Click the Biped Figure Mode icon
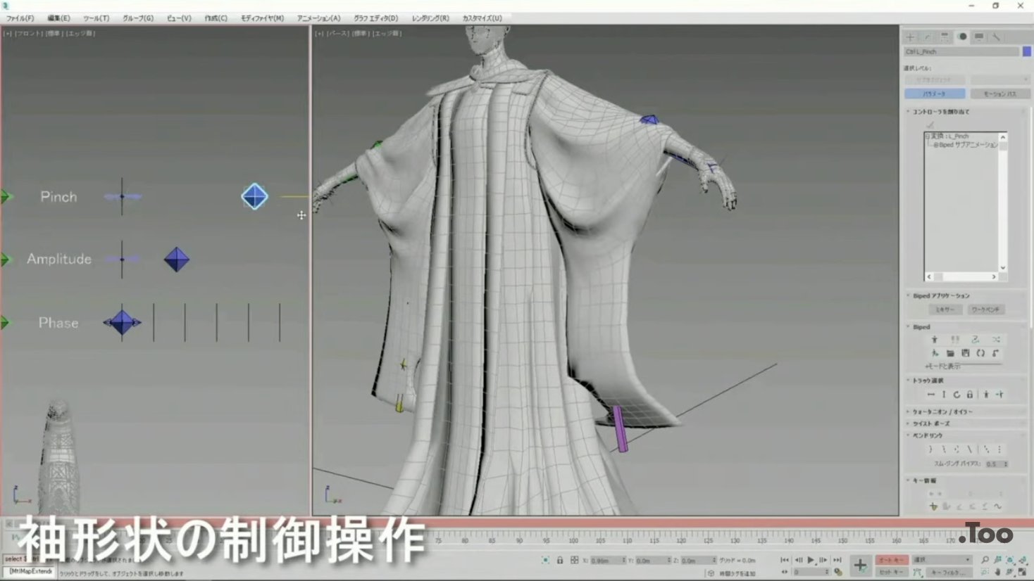Image resolution: width=1034 pixels, height=581 pixels. click(x=935, y=340)
